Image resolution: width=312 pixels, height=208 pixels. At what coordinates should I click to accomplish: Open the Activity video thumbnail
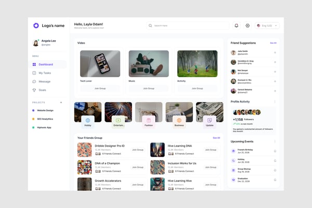coord(198,63)
